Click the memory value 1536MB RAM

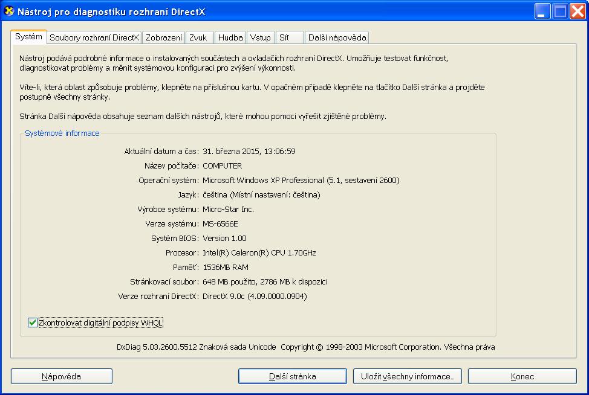point(226,268)
